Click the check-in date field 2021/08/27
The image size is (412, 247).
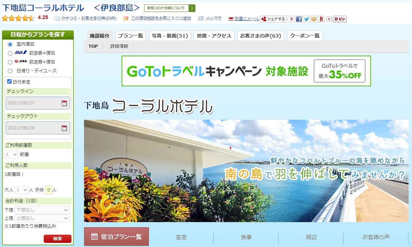[x=38, y=103]
